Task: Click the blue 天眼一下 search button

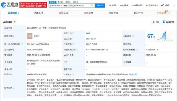Action: coord(100,6)
